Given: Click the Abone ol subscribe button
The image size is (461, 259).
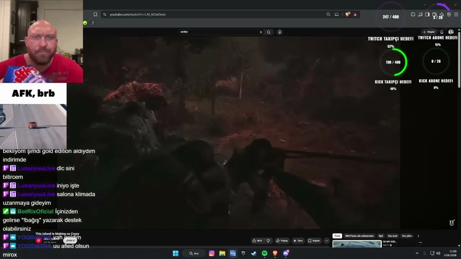Looking at the screenshot, I should coord(70,241).
